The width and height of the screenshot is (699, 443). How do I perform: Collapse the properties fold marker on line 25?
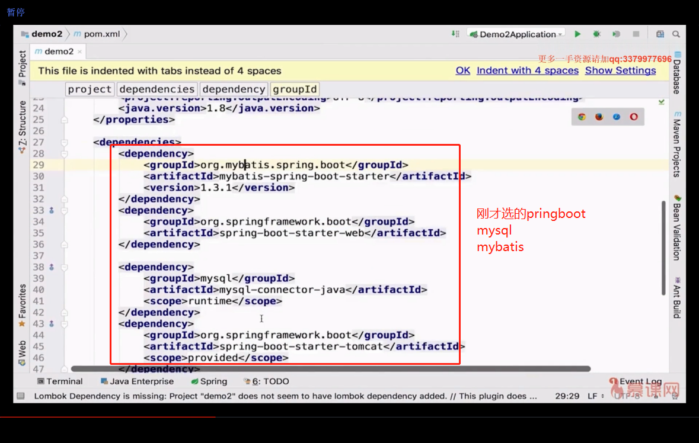65,120
